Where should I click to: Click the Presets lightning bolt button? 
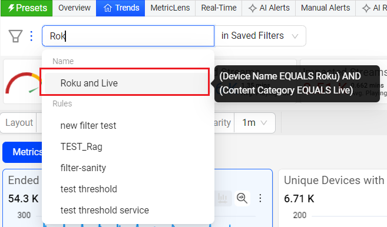27,8
